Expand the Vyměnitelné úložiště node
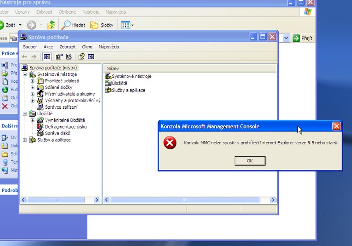This screenshot has height=246, width=352. (33, 120)
